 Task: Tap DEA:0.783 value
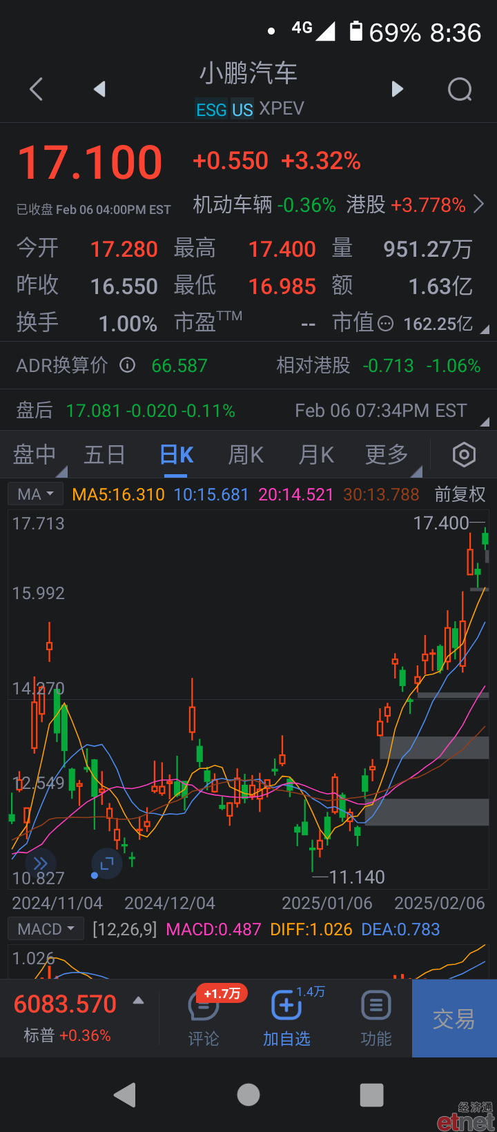pos(400,929)
